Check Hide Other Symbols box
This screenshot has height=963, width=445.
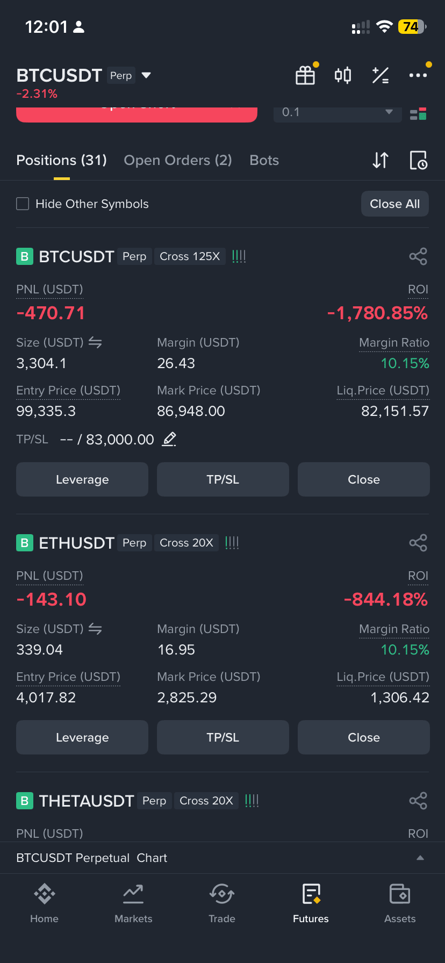[x=23, y=204]
